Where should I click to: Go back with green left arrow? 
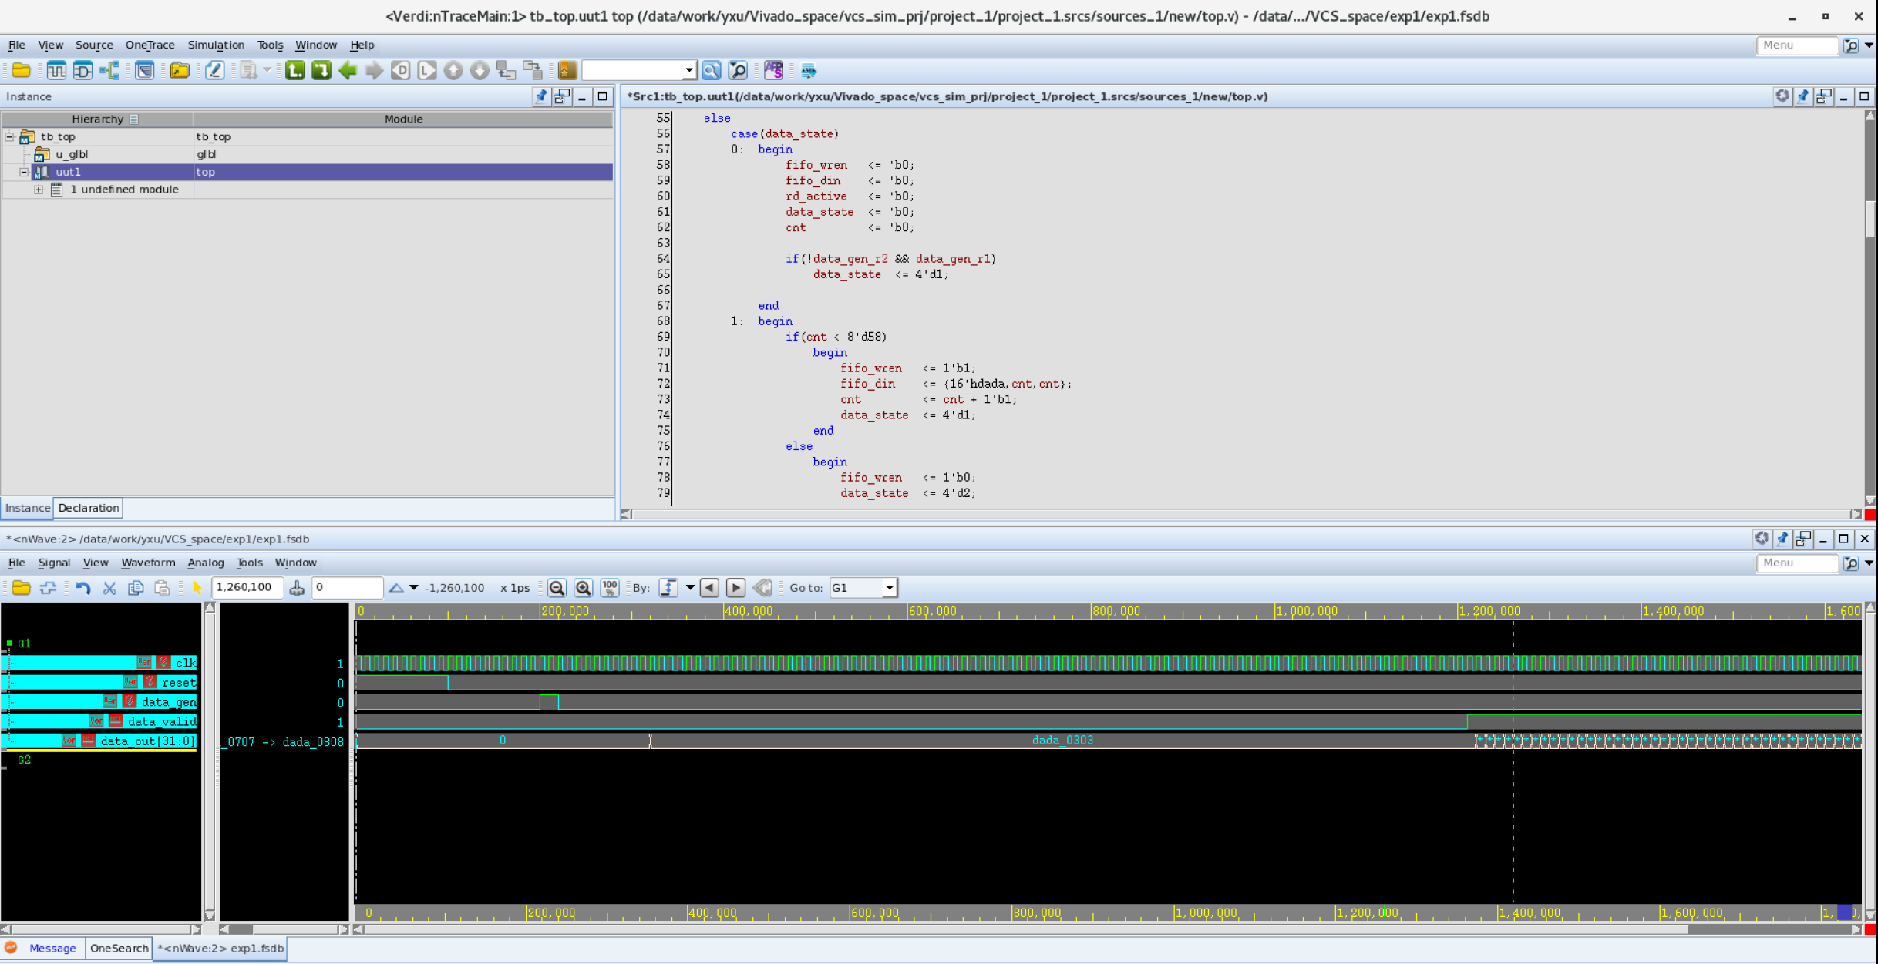click(348, 71)
